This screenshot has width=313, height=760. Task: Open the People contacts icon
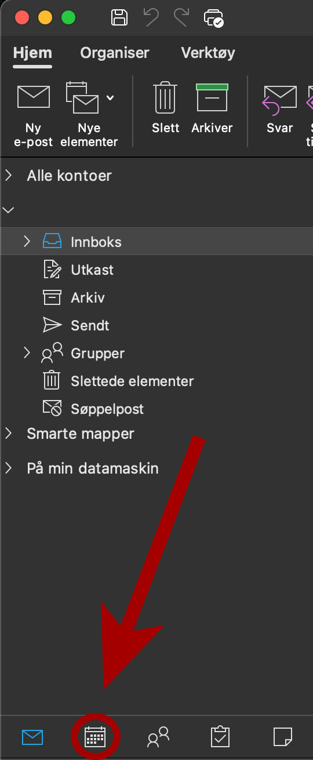[158, 737]
